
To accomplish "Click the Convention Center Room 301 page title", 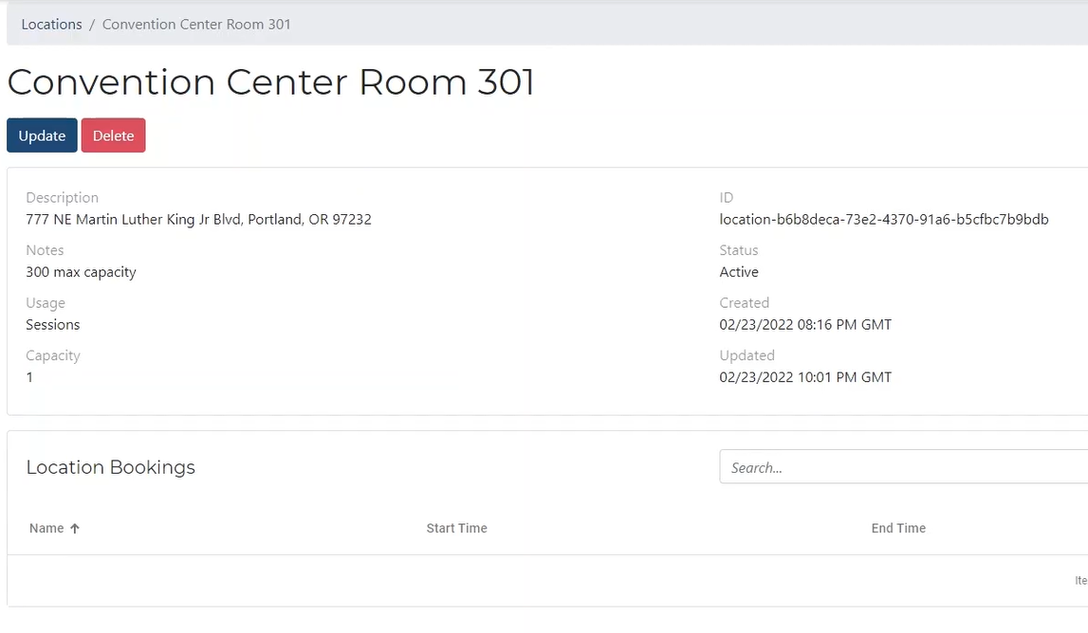I will [x=270, y=82].
